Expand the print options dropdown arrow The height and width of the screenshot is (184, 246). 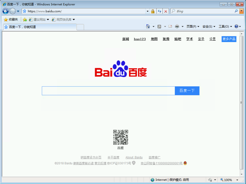pyautogui.click(x=182, y=27)
